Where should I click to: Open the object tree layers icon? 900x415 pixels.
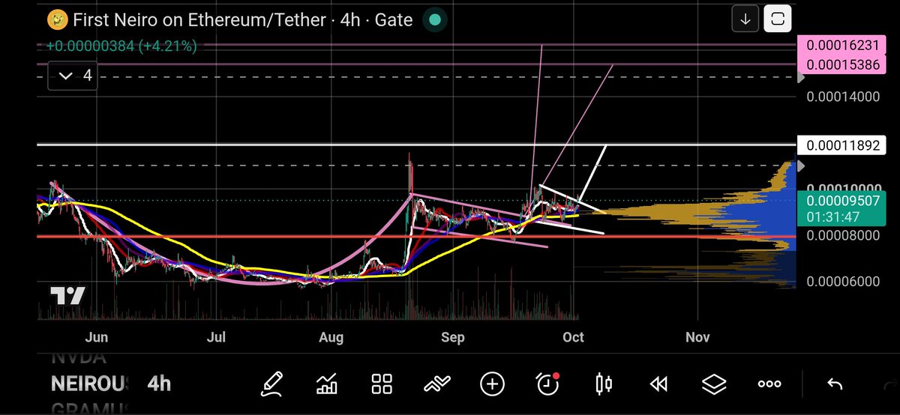click(x=714, y=384)
